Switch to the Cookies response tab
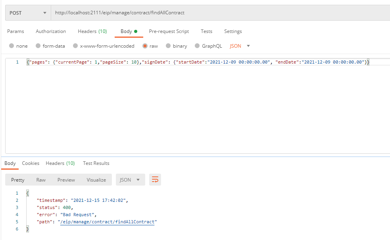 [x=31, y=163]
